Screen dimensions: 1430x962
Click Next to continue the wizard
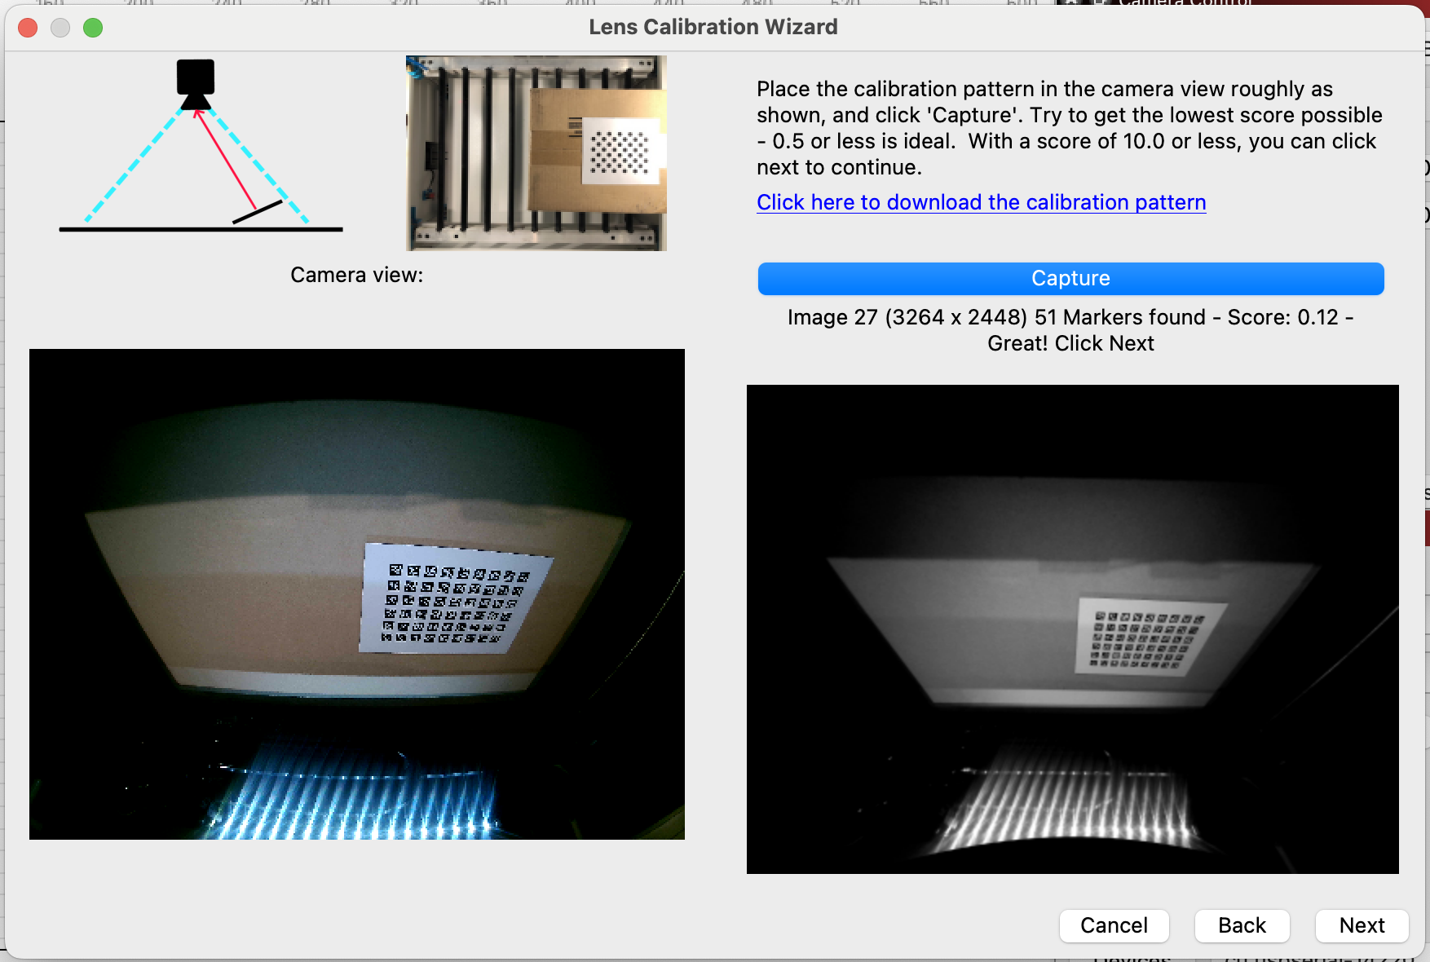(1362, 925)
